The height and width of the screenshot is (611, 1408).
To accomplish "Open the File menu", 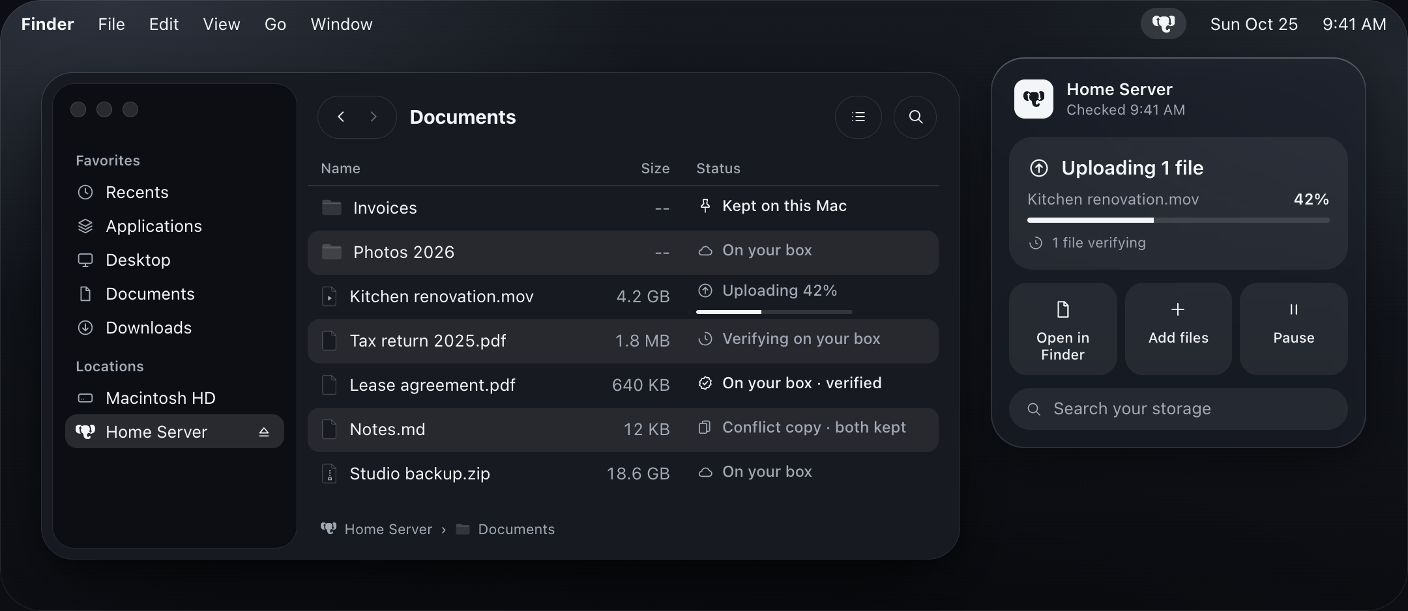I will pyautogui.click(x=111, y=24).
